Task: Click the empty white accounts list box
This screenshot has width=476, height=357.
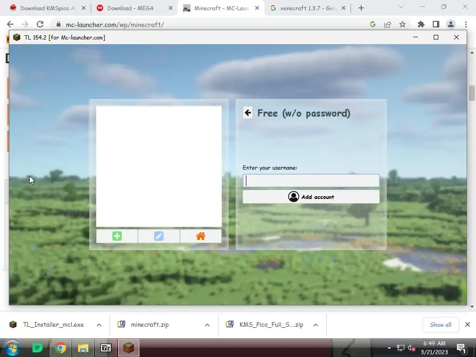Action: pos(159,166)
